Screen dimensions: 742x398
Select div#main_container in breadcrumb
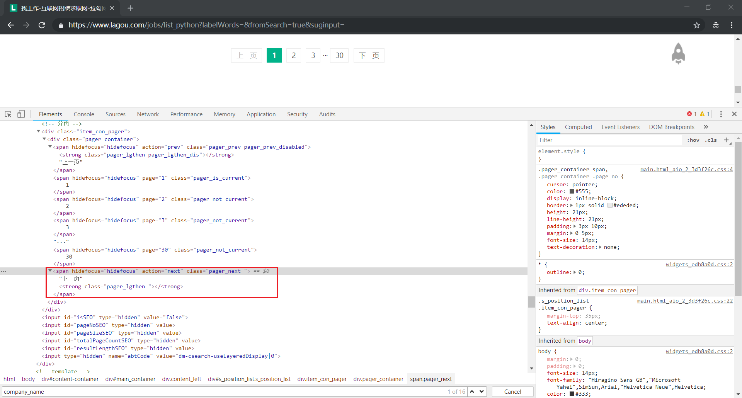[x=130, y=379]
